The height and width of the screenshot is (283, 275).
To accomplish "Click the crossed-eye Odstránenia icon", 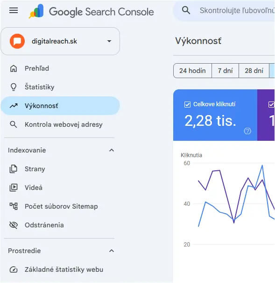I will click(14, 225).
